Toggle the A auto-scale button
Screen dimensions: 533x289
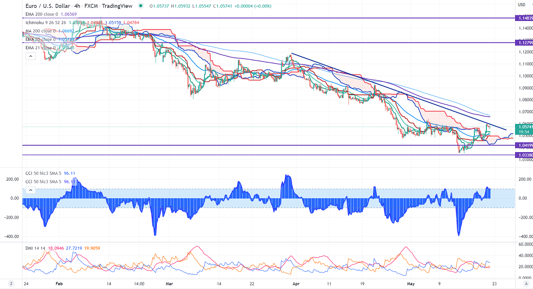coord(526,284)
